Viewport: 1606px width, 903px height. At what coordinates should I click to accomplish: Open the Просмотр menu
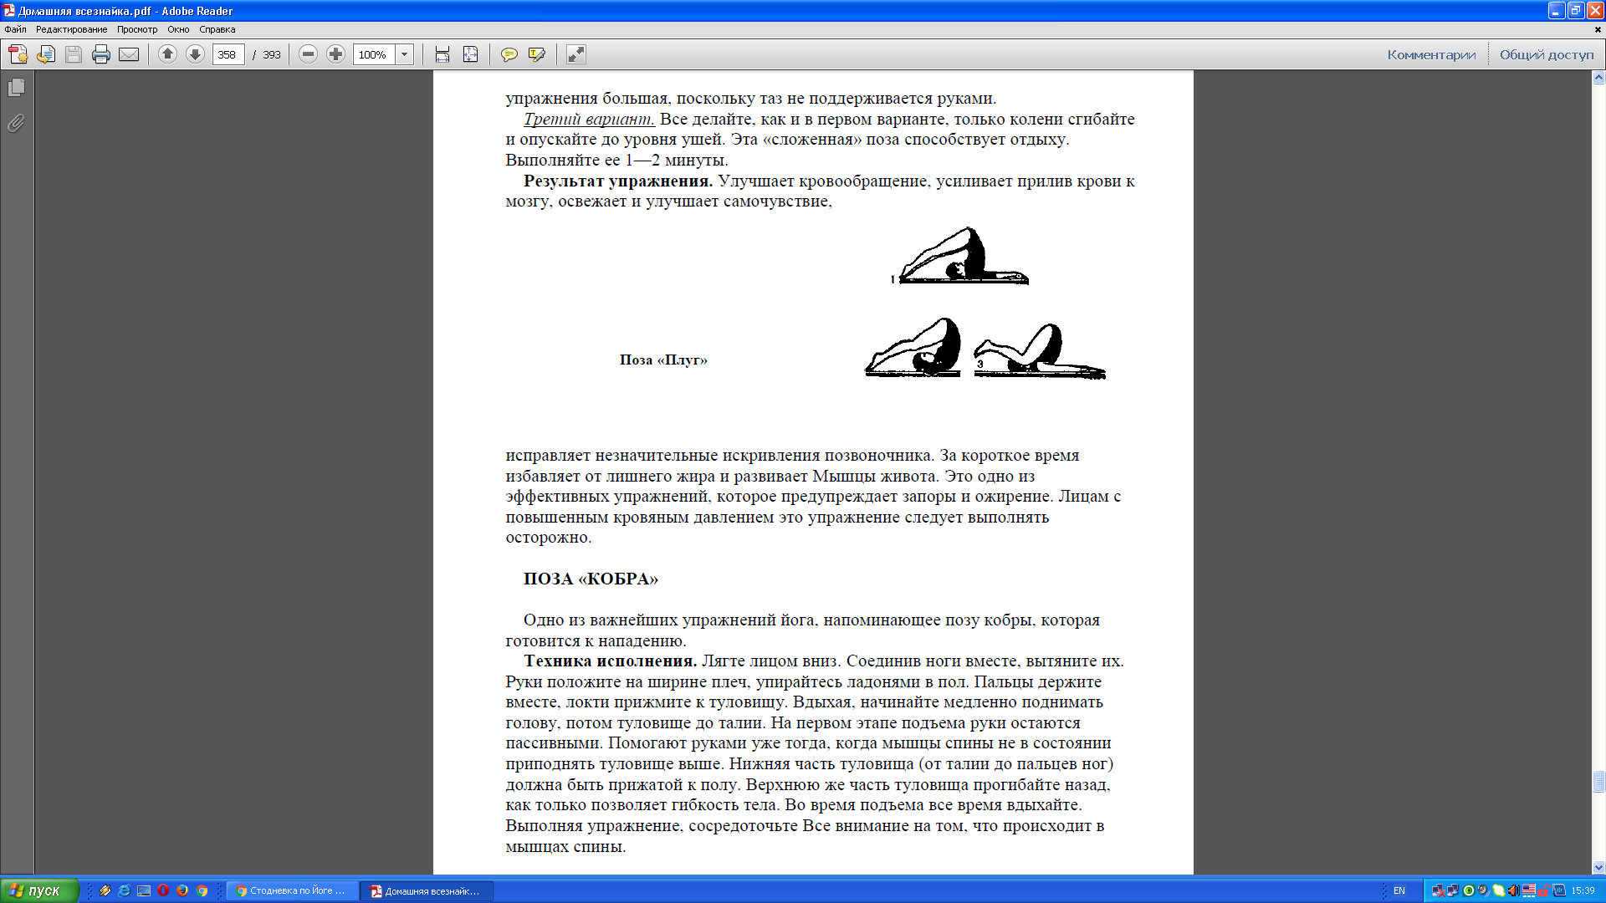click(x=137, y=29)
